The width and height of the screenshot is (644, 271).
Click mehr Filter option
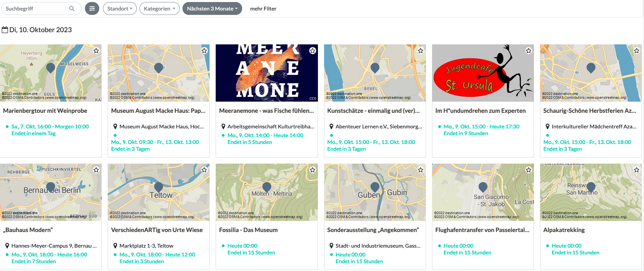pyautogui.click(x=263, y=8)
